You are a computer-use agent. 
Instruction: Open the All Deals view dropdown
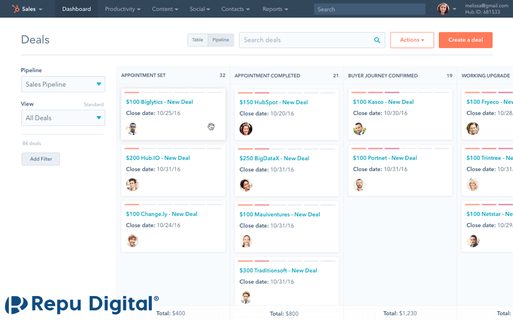(63, 118)
